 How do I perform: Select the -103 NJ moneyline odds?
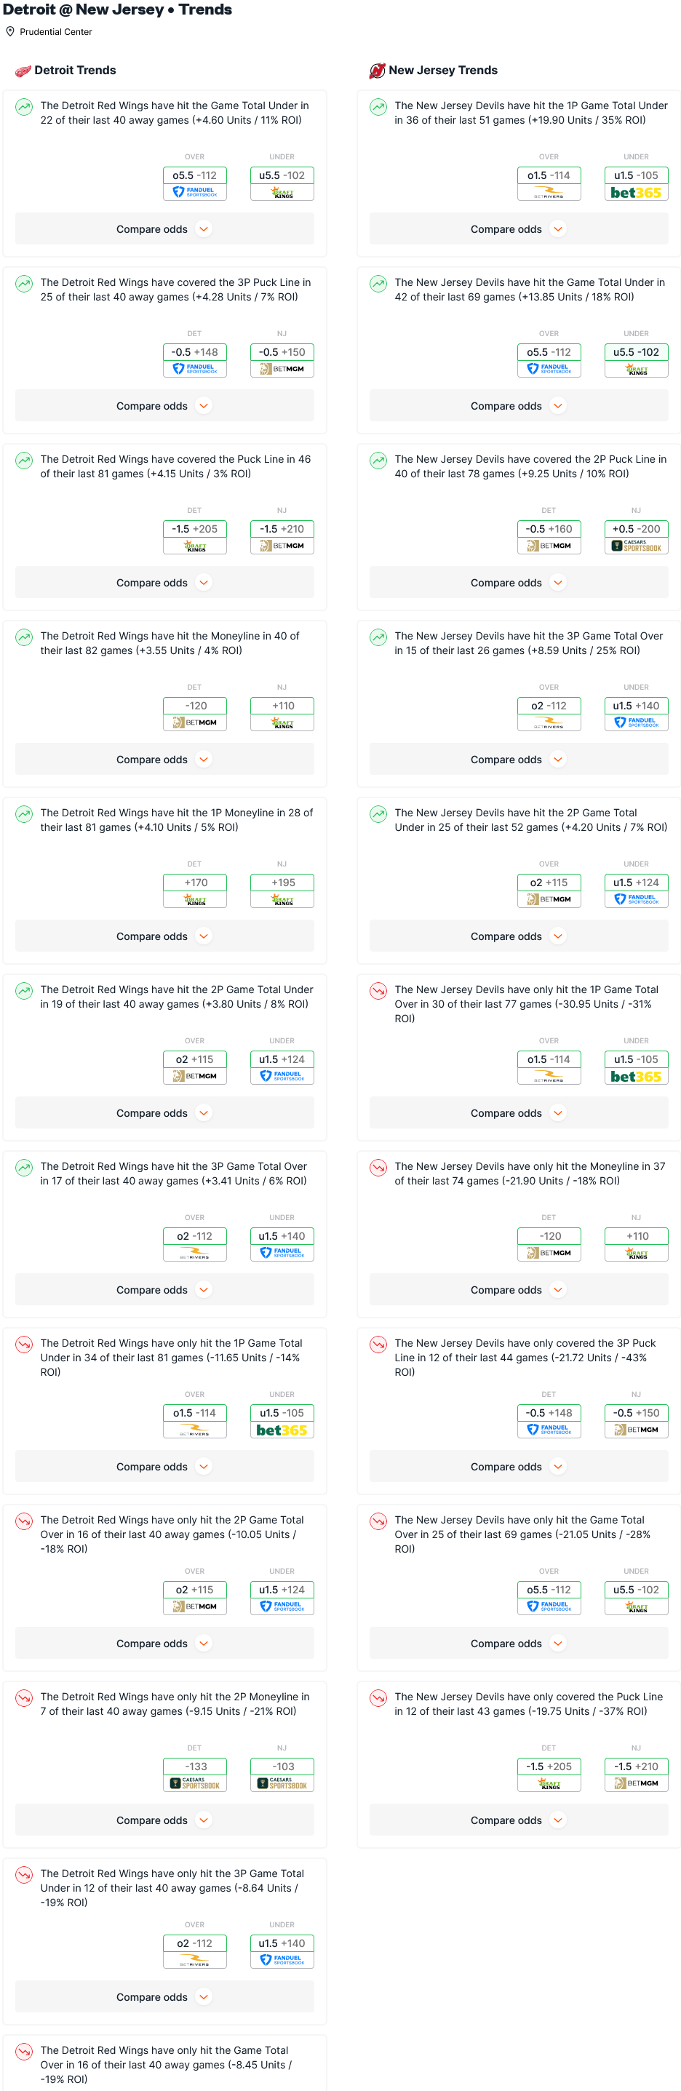point(282,1767)
